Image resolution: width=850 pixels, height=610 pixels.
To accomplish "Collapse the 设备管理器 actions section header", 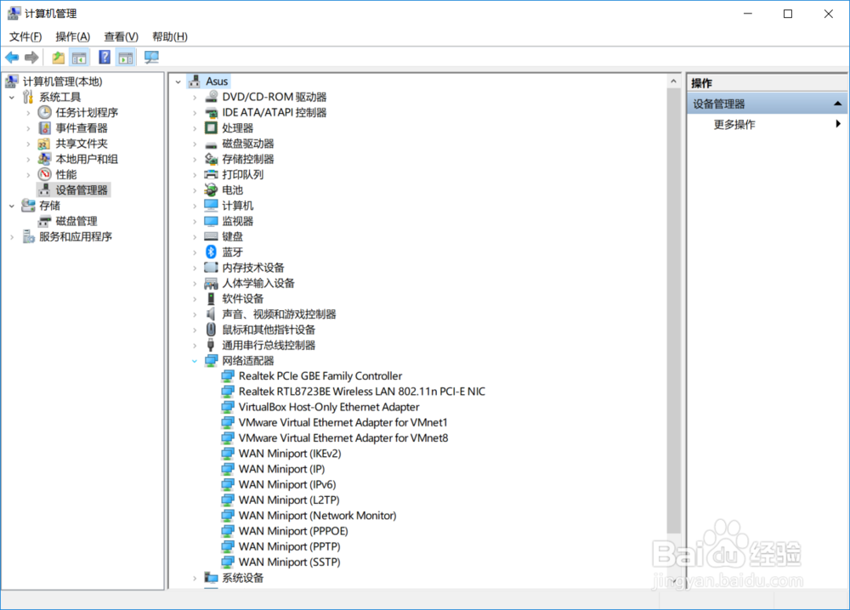I will pos(837,104).
